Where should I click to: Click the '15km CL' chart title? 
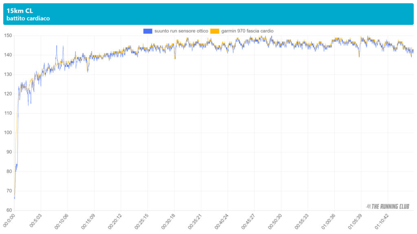(x=20, y=11)
